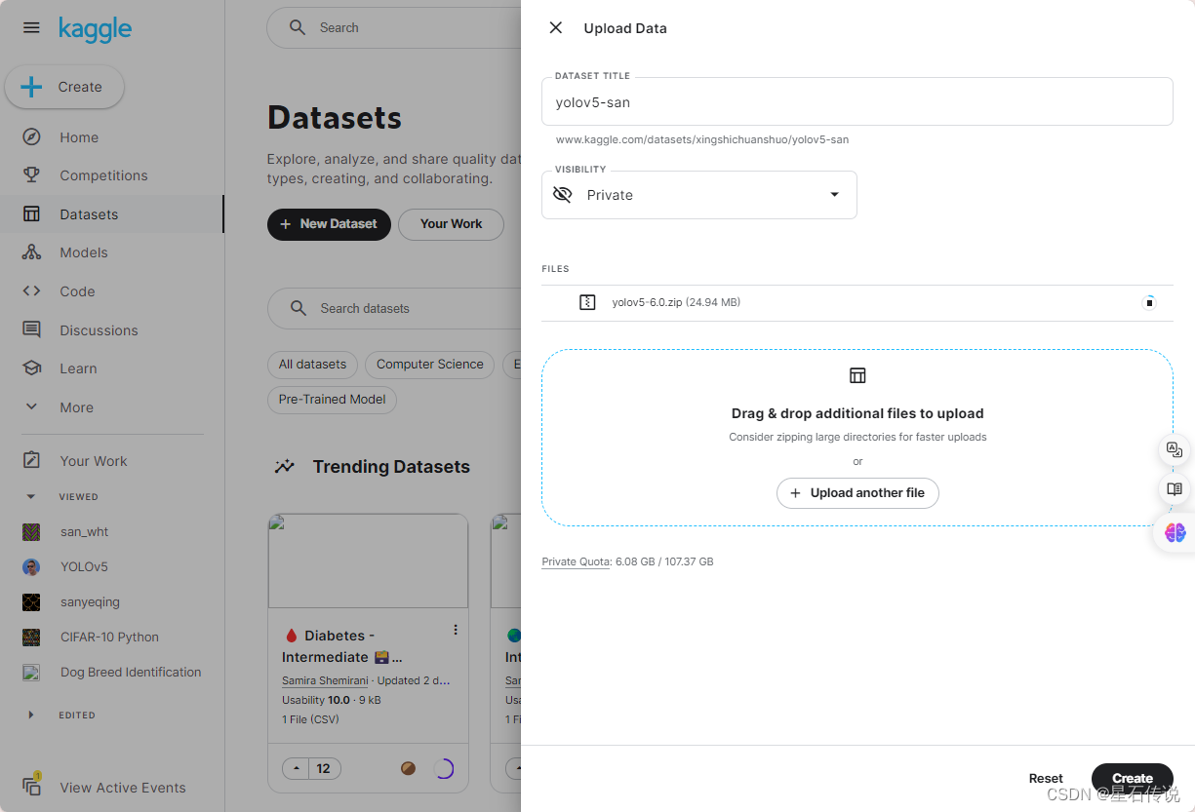
Task: Open the hamburger menu icon
Action: 31,27
